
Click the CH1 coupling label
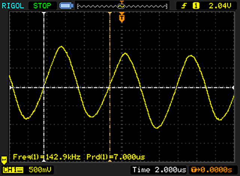click(13, 170)
